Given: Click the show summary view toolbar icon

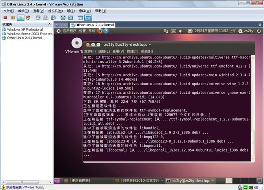Looking at the screenshot, I should click(80, 18).
